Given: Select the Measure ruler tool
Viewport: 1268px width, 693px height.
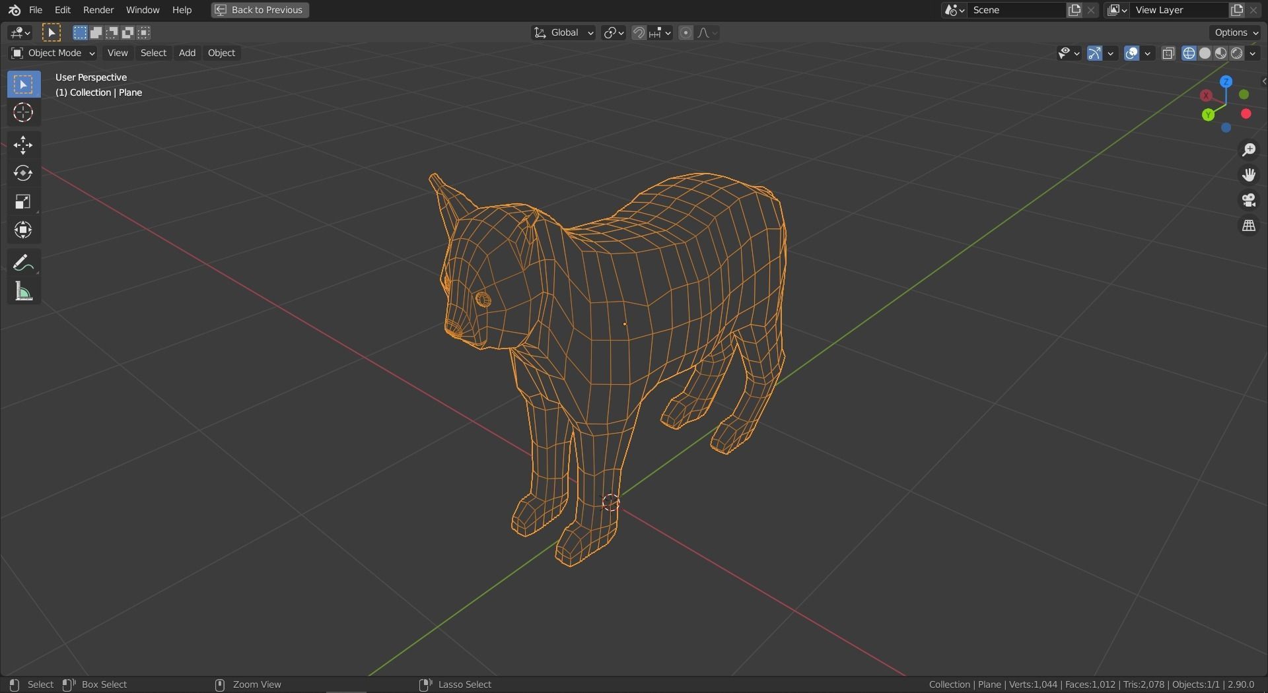Looking at the screenshot, I should [x=23, y=292].
